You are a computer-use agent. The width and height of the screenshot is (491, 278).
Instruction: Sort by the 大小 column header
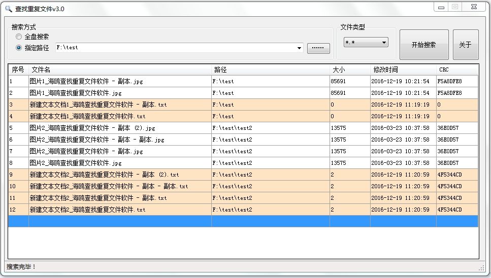[349, 69]
